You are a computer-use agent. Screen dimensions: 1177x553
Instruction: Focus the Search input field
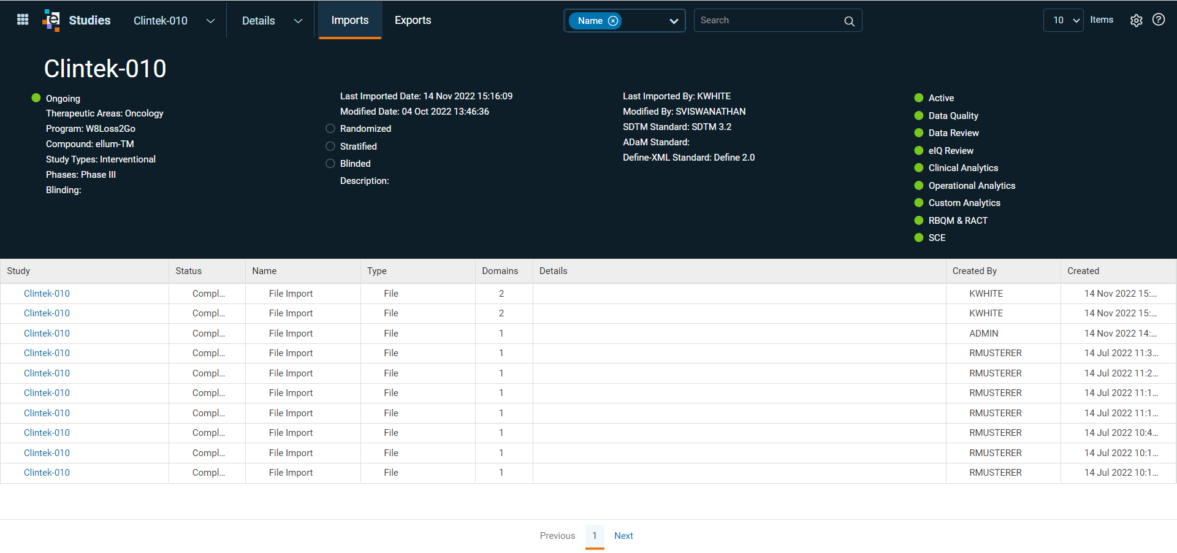pyautogui.click(x=770, y=20)
